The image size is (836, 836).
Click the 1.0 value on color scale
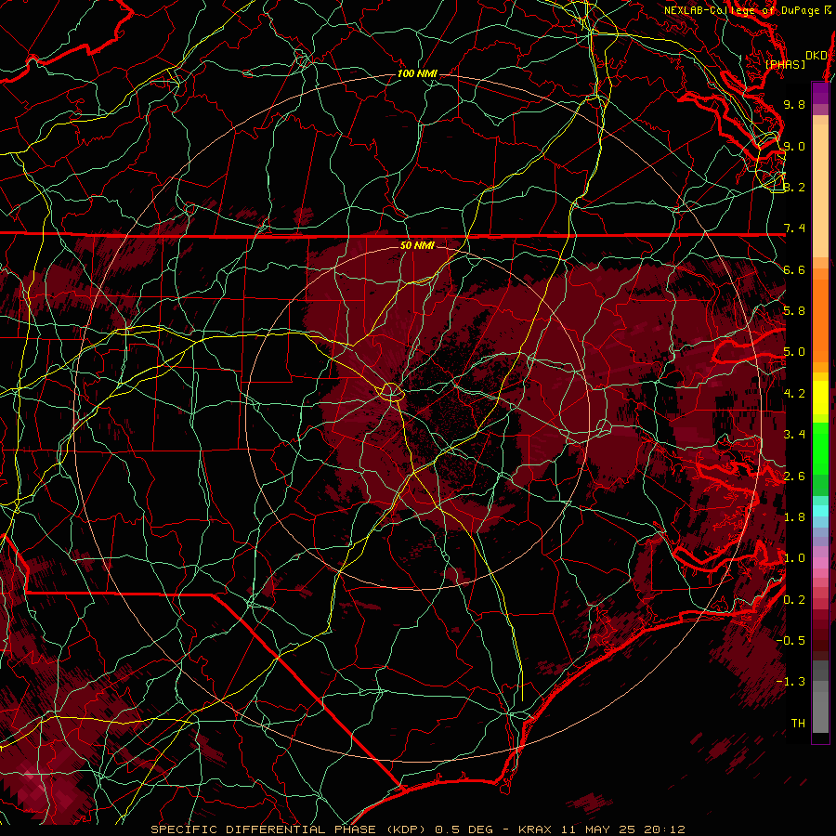794,558
